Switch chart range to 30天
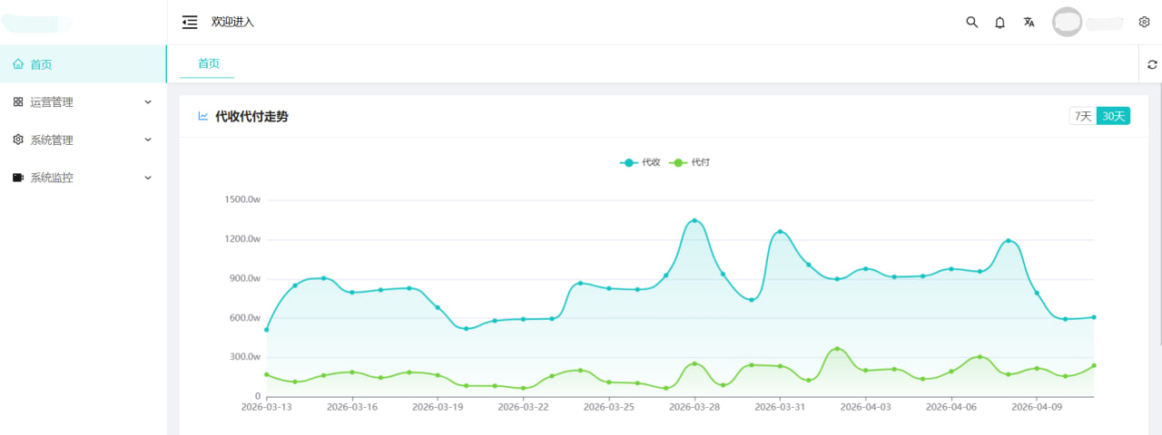 coord(1113,116)
